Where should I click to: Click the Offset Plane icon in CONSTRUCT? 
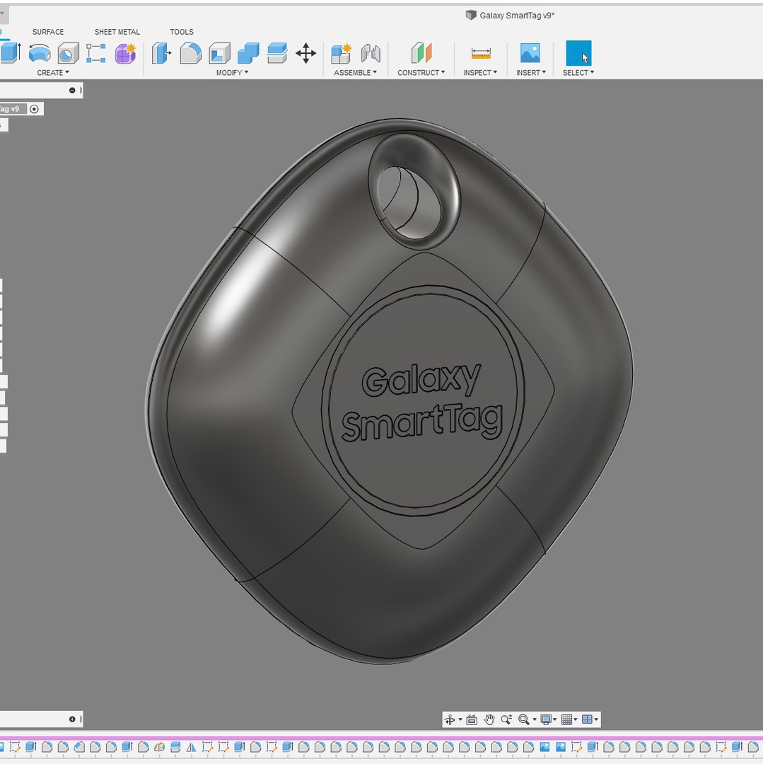coord(421,53)
